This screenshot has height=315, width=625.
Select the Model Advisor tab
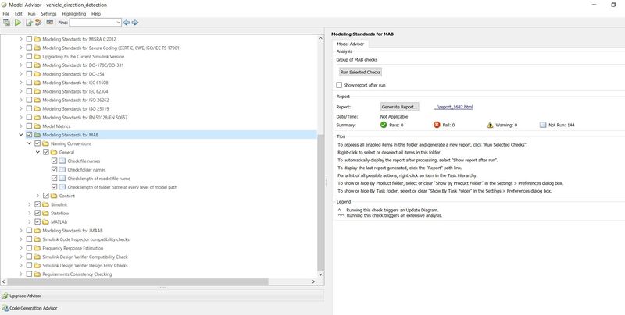point(350,44)
